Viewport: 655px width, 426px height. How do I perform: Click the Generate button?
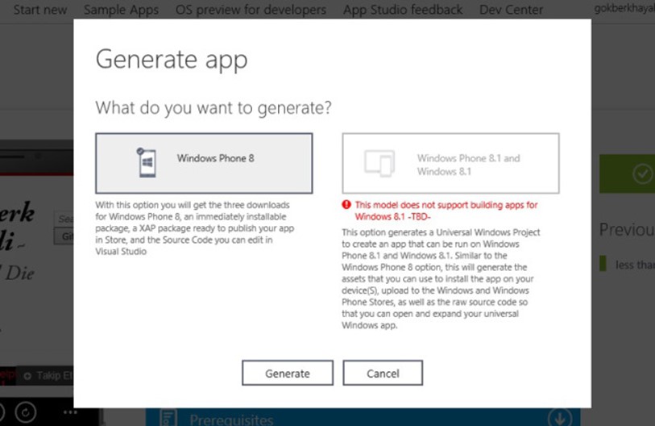coord(288,373)
